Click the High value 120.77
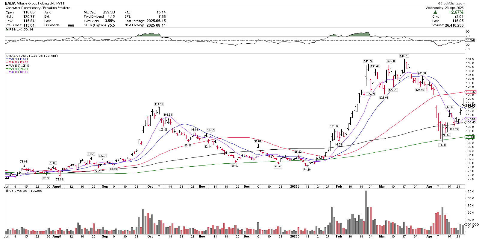Viewport: 479px width, 239px height. [x=29, y=17]
